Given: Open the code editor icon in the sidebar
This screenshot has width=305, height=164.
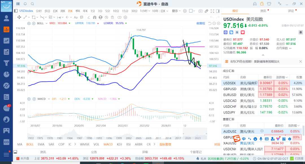Looking at the screenshot, I should point(6,142).
